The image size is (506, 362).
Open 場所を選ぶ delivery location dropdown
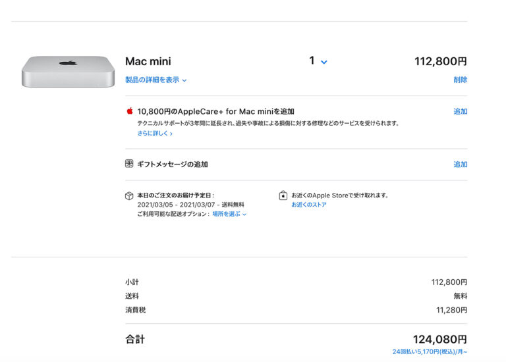tap(229, 214)
